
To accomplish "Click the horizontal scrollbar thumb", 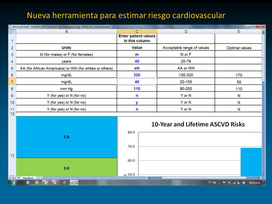I will point(204,178).
